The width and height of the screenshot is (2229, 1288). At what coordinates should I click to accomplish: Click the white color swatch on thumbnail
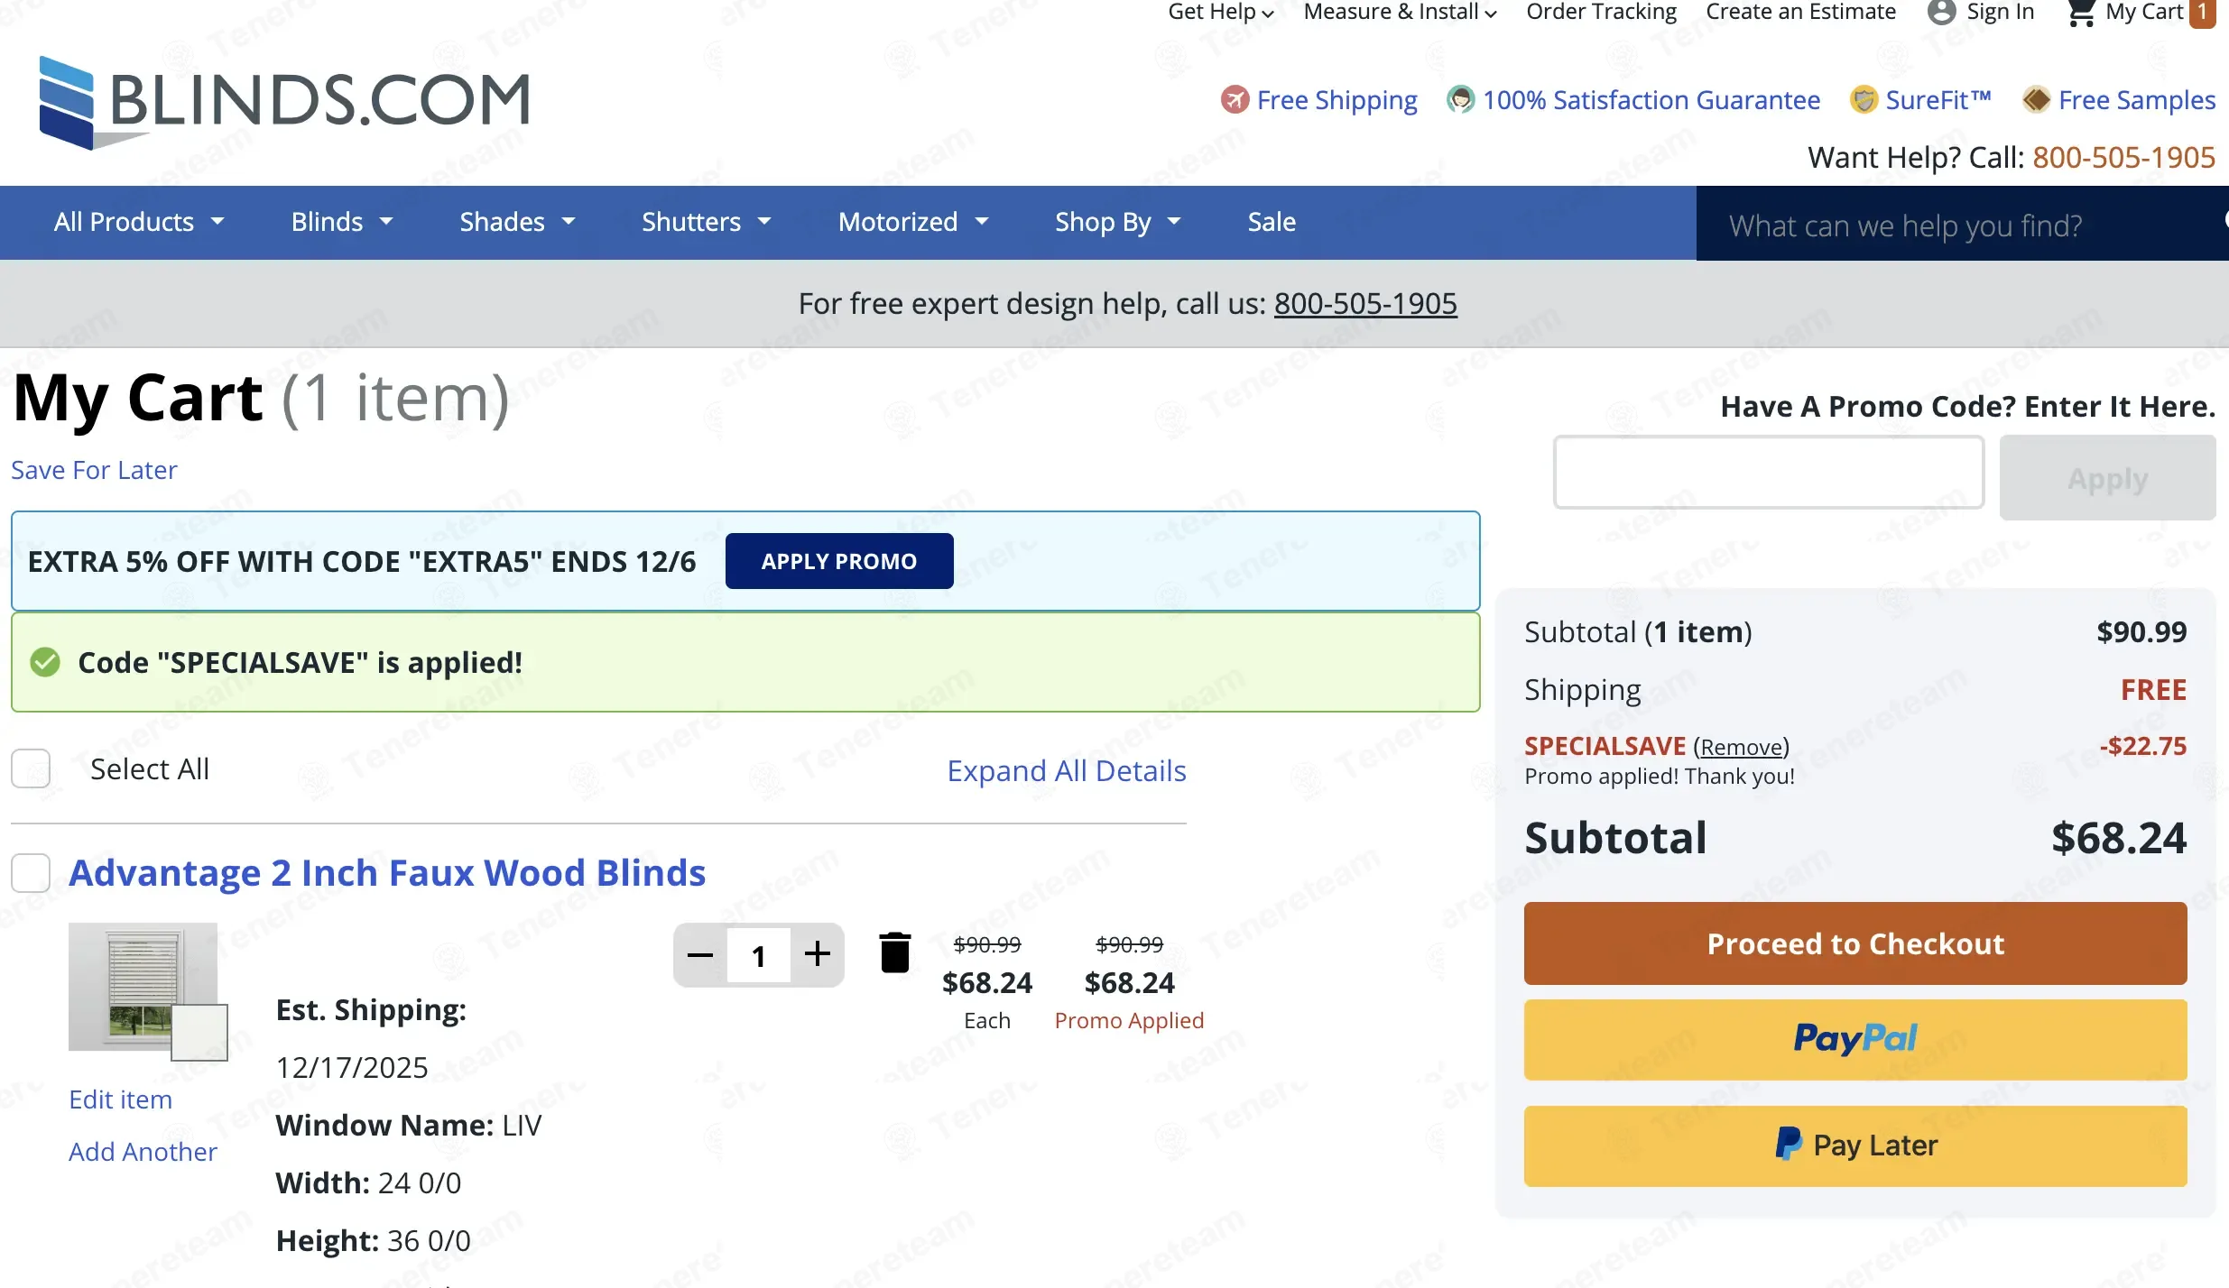tap(199, 1032)
